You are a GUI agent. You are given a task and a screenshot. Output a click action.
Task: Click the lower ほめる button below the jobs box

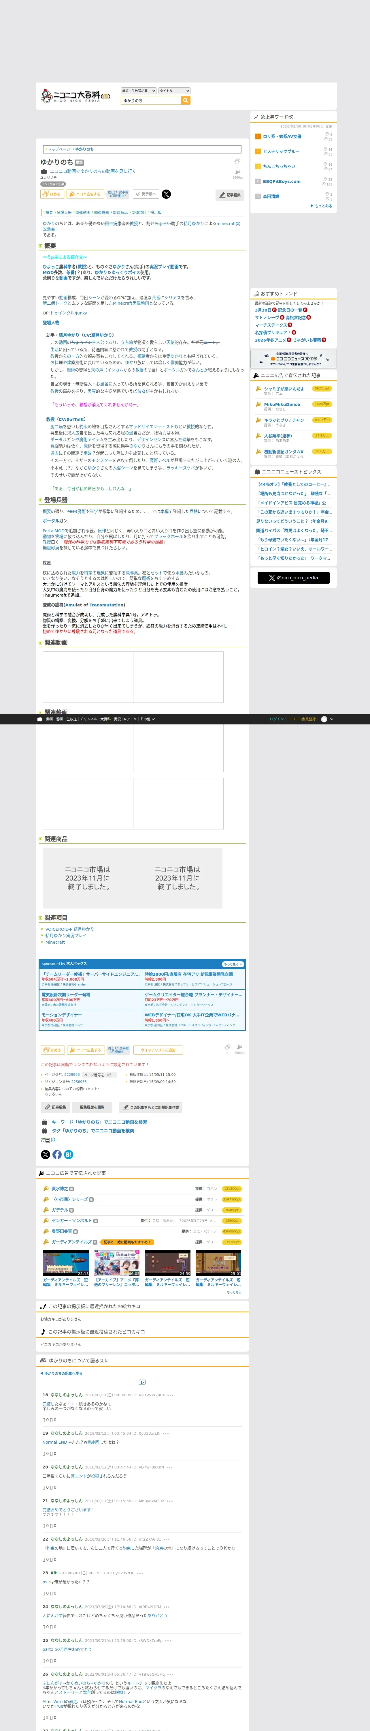[x=52, y=1050]
